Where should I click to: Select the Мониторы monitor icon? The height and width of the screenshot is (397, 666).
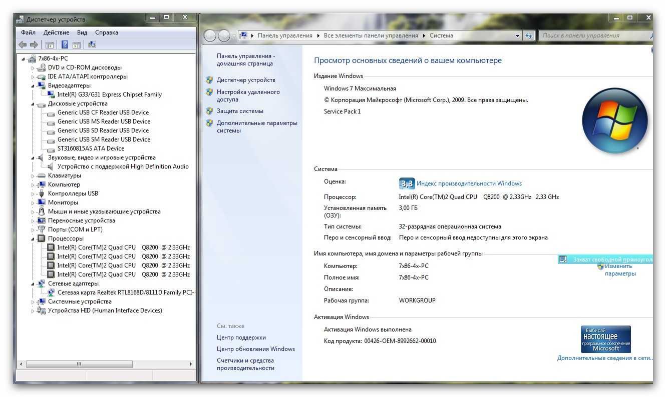tap(42, 202)
